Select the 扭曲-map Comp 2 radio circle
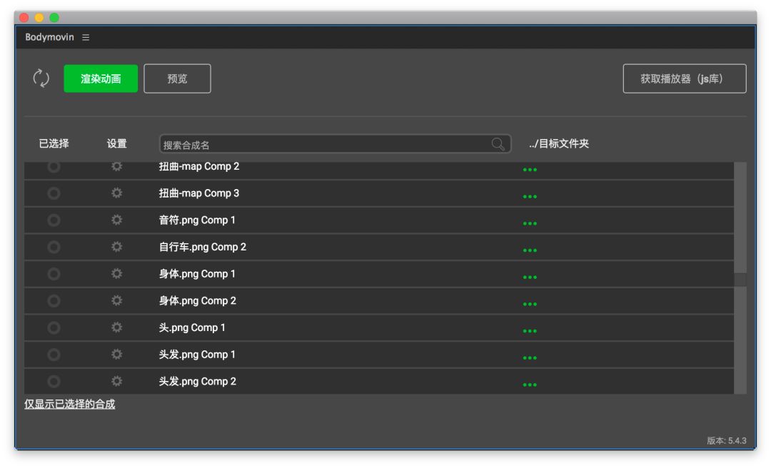 pyautogui.click(x=54, y=167)
